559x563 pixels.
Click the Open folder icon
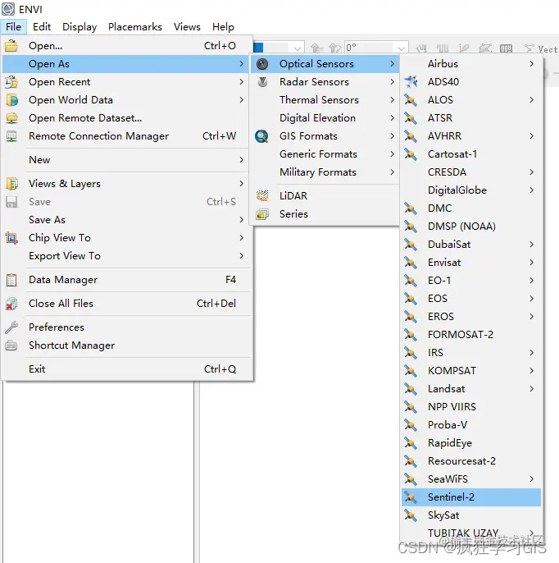[x=11, y=46]
